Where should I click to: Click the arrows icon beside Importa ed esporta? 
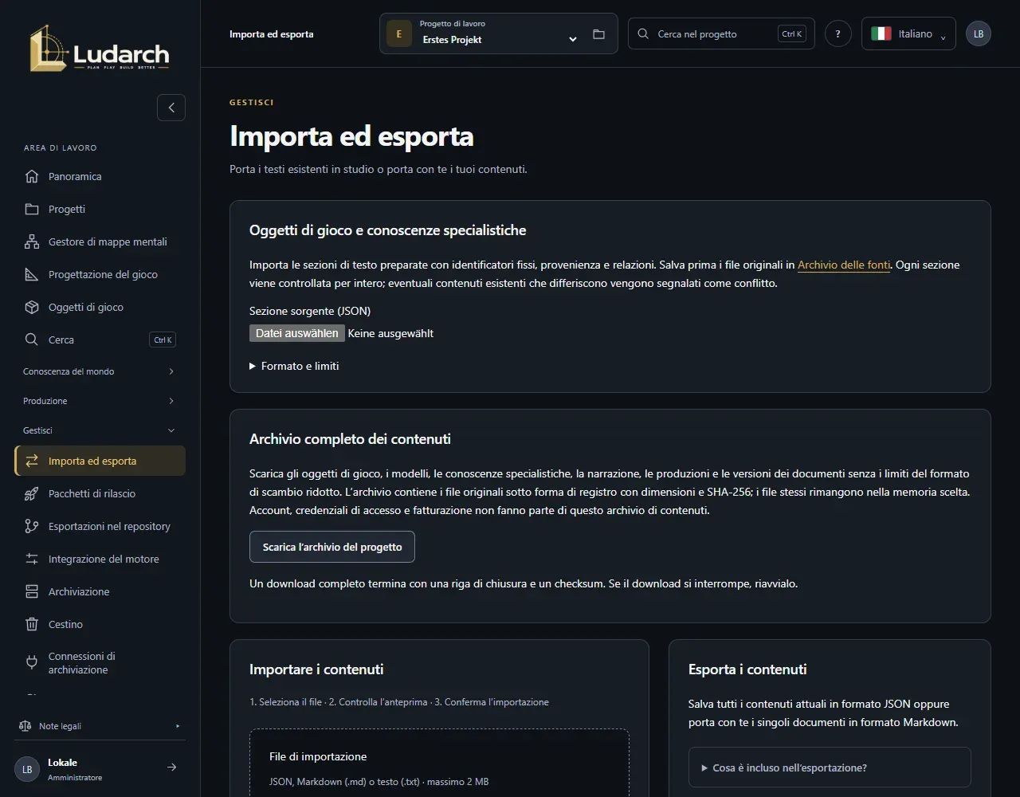(32, 461)
